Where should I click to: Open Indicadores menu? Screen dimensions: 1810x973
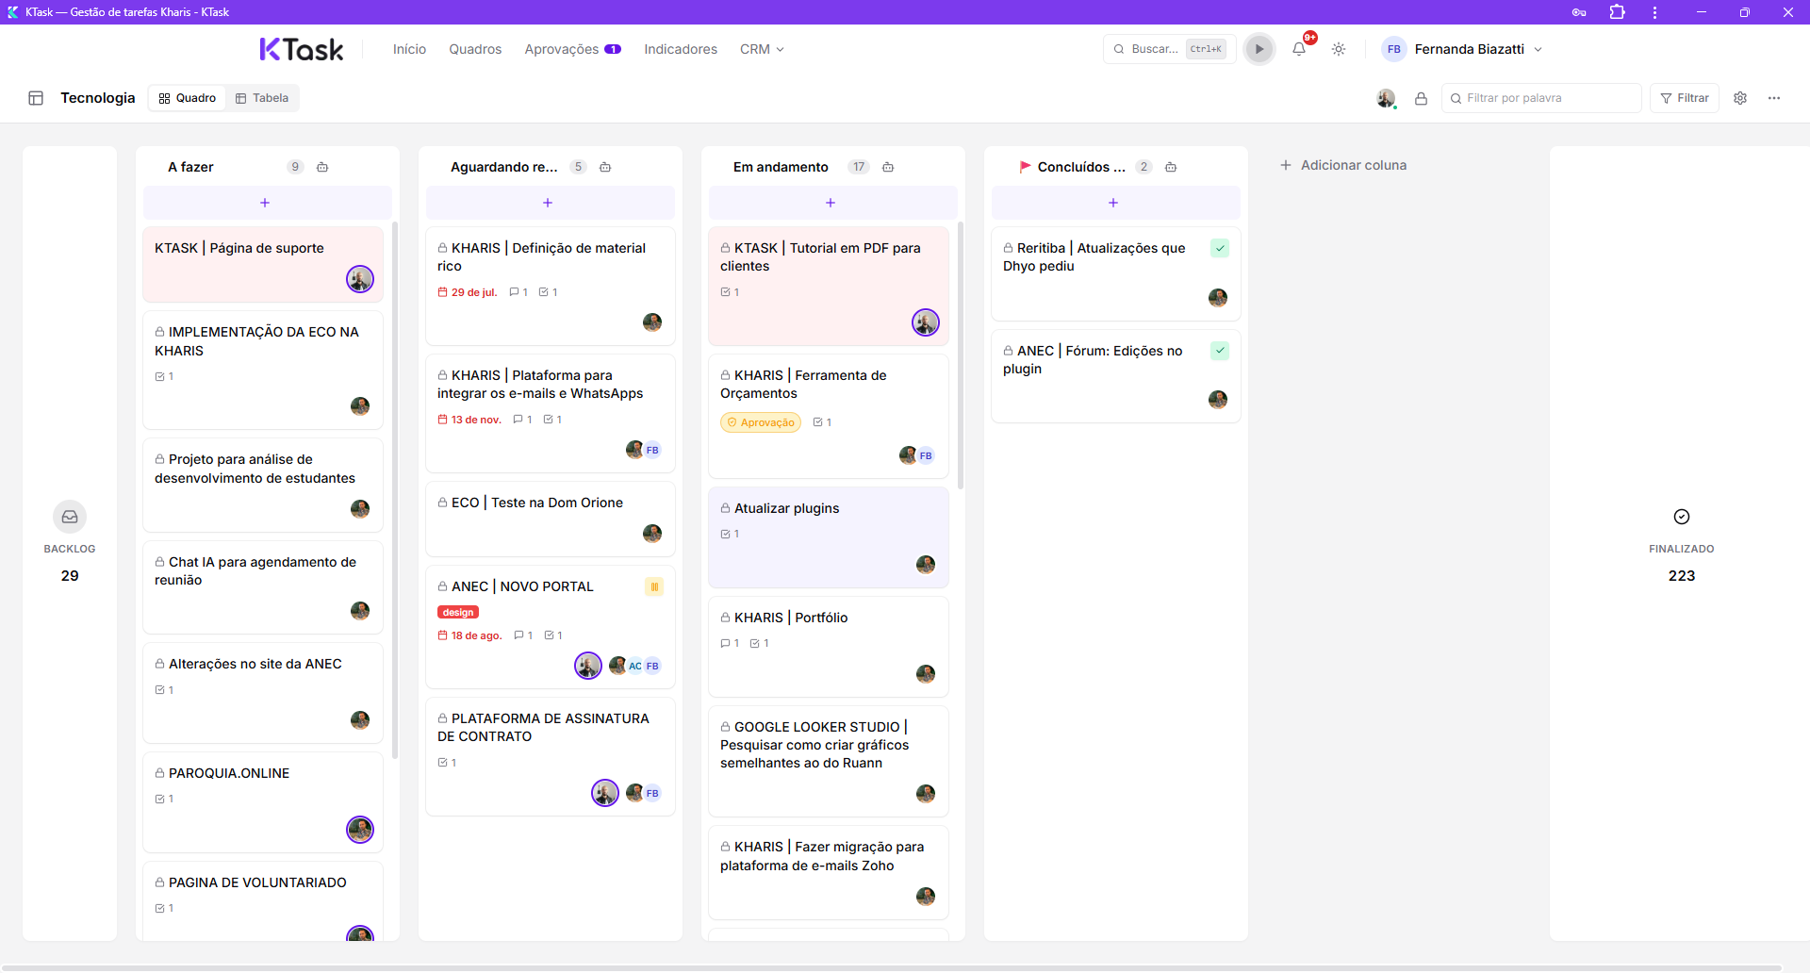point(681,49)
